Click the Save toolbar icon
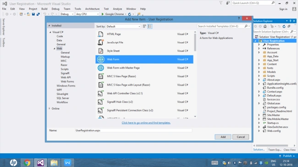 [x=33, y=14]
